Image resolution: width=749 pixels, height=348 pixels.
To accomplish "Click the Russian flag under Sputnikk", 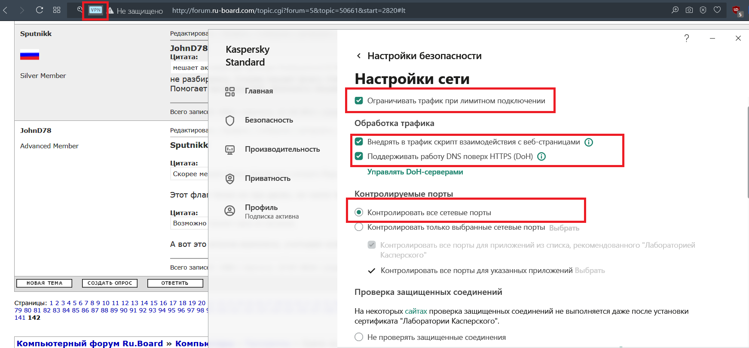I will tap(30, 55).
